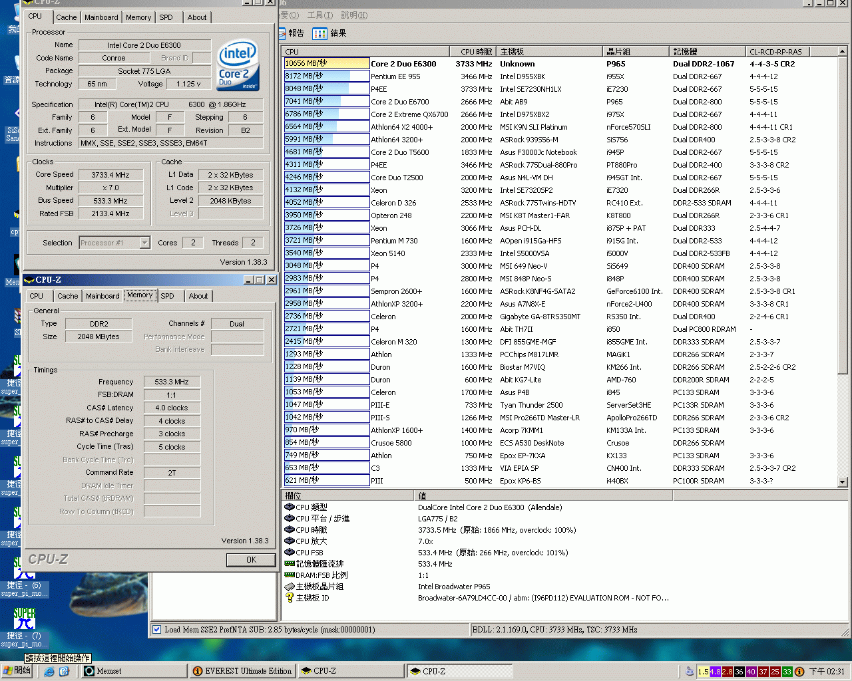852x681 pixels.
Task: Sort by the 主機板 column header
Action: point(549,51)
